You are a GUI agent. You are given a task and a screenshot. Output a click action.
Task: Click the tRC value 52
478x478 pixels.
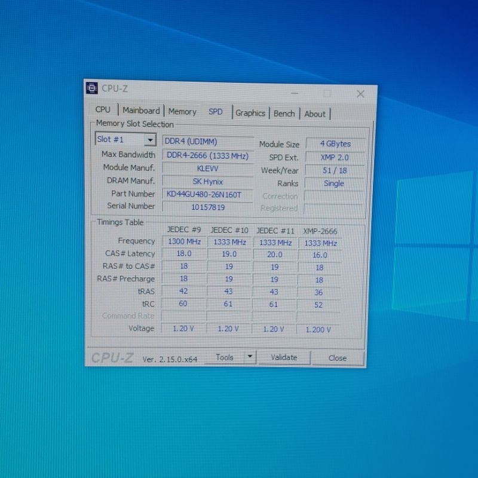click(x=318, y=305)
